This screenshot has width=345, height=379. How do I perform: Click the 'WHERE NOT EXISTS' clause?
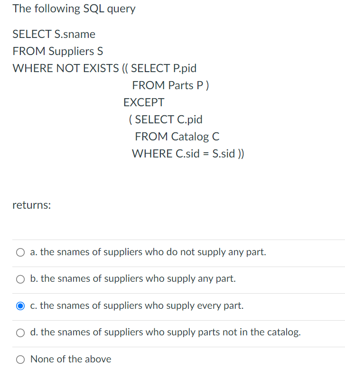point(66,68)
